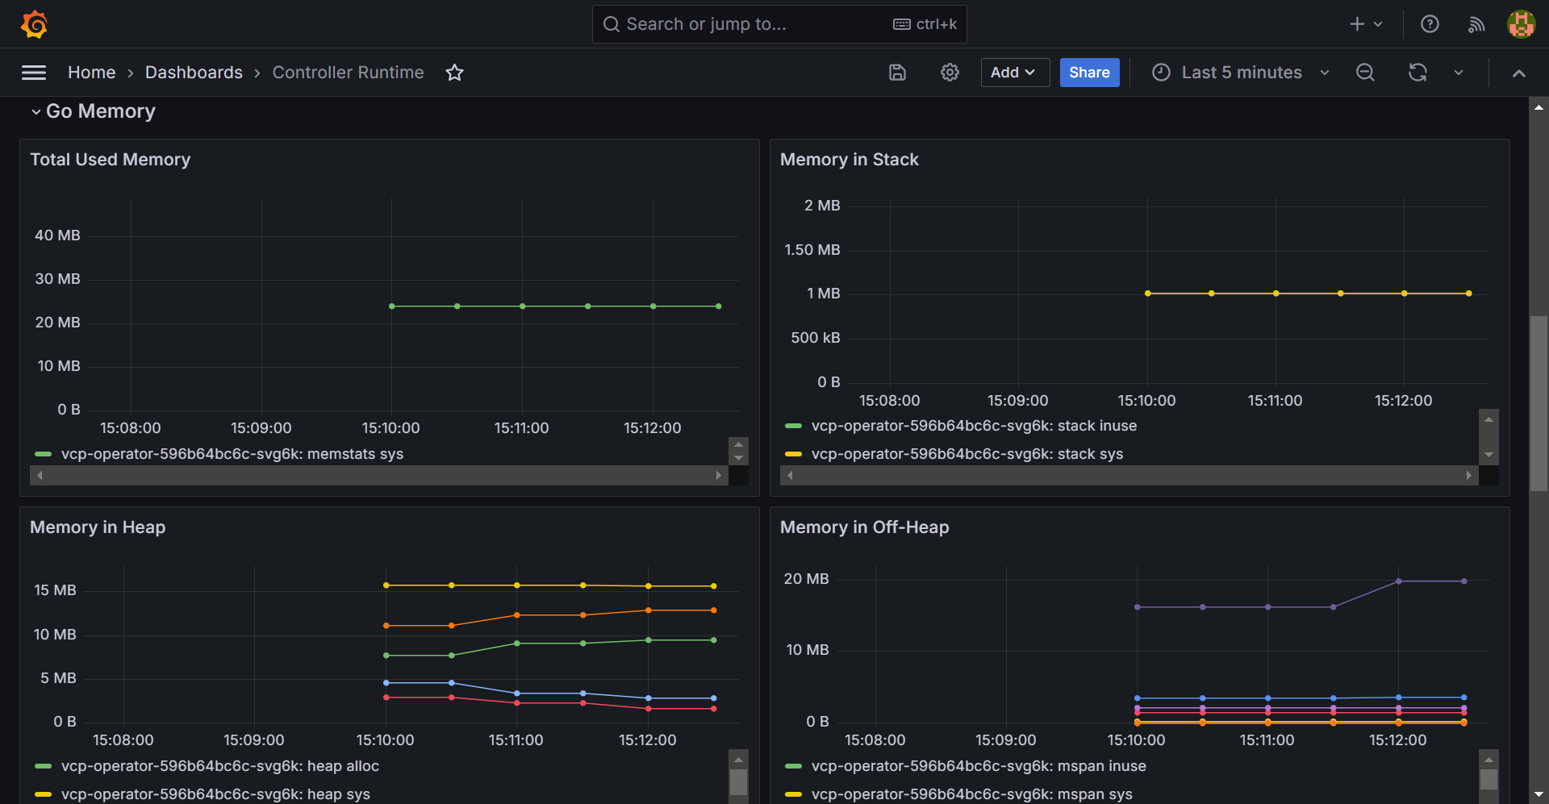The width and height of the screenshot is (1549, 804).
Task: Click the Memory in Off-Heap panel title
Action: pos(865,527)
